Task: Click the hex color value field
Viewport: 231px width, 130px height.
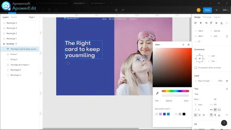Action: (x=169, y=101)
